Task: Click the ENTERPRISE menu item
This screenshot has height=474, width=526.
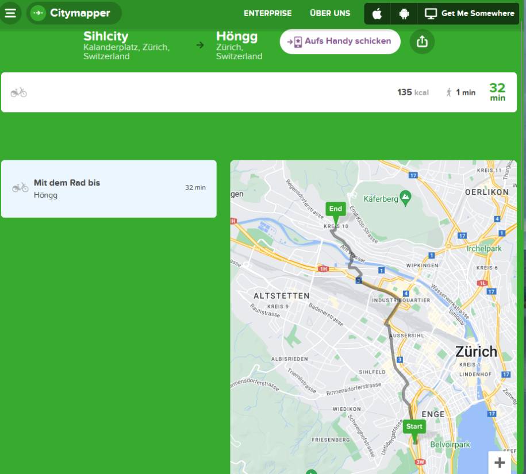Action: [x=267, y=13]
